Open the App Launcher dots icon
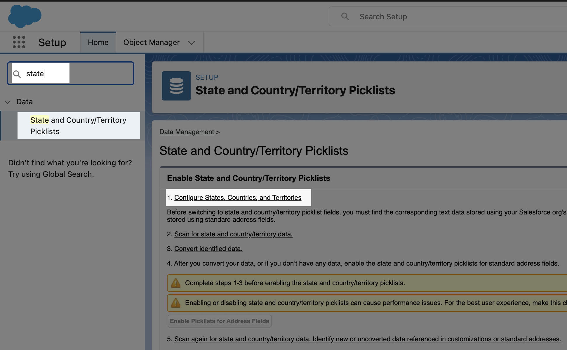 tap(19, 42)
